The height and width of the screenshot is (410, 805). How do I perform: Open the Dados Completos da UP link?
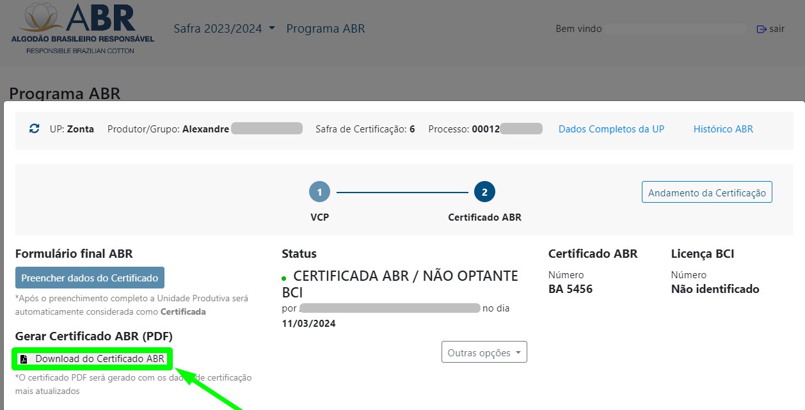[x=611, y=129]
